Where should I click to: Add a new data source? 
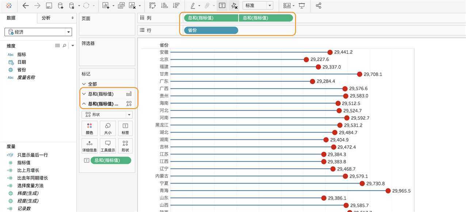(61, 5)
